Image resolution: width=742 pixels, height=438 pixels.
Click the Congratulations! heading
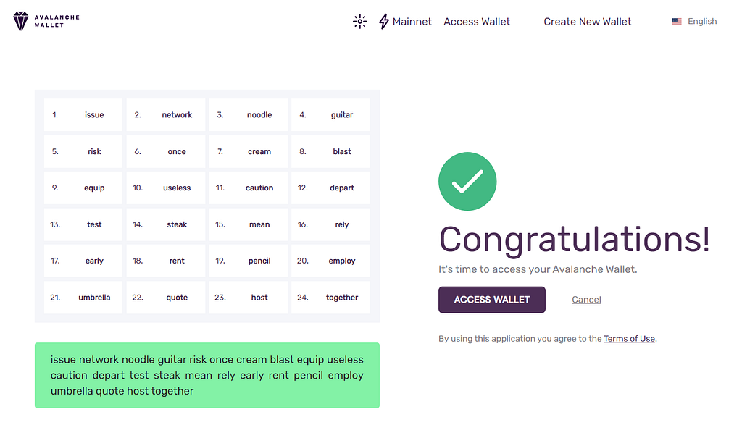[x=575, y=240]
